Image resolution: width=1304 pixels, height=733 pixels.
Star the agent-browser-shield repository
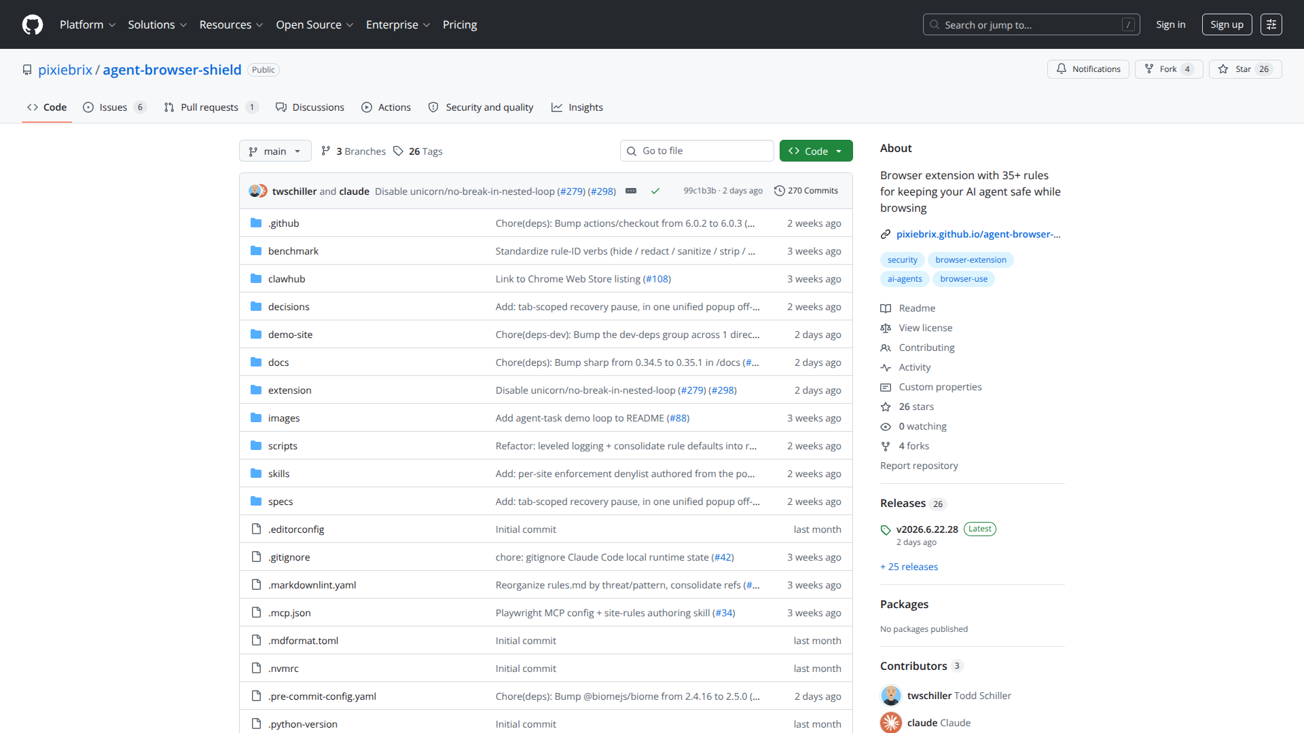click(x=1245, y=69)
